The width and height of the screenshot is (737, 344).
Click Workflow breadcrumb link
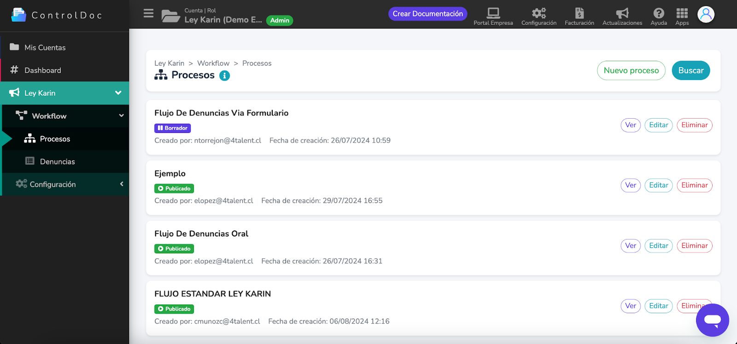click(x=213, y=63)
